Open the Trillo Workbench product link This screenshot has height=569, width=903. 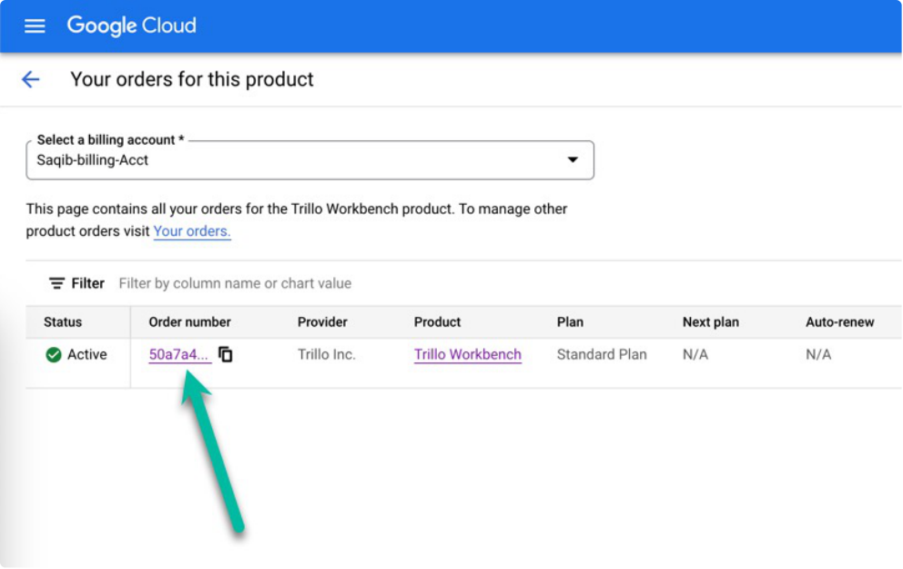coord(468,355)
